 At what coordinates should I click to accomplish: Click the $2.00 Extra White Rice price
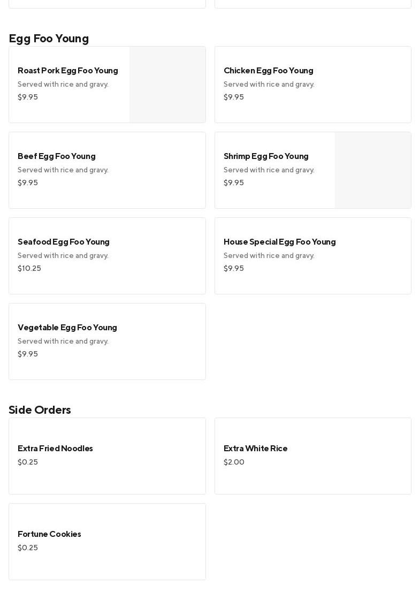[234, 462]
